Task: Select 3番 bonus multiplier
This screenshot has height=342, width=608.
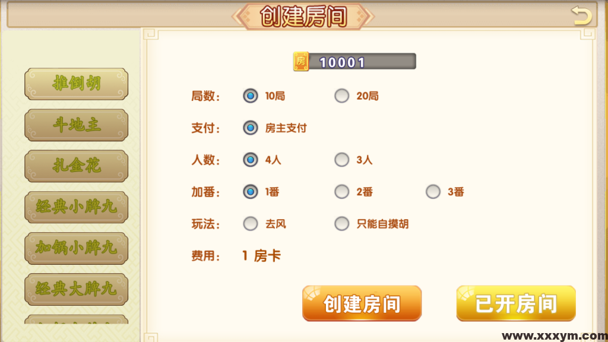Action: point(432,192)
